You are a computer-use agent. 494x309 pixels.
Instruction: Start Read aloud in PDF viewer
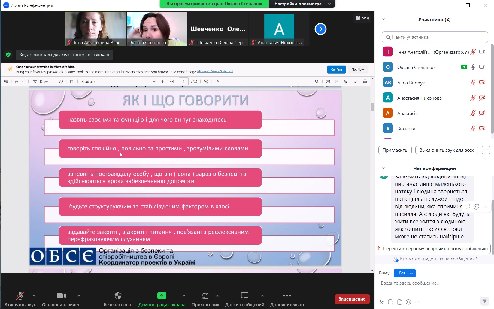[x=90, y=81]
